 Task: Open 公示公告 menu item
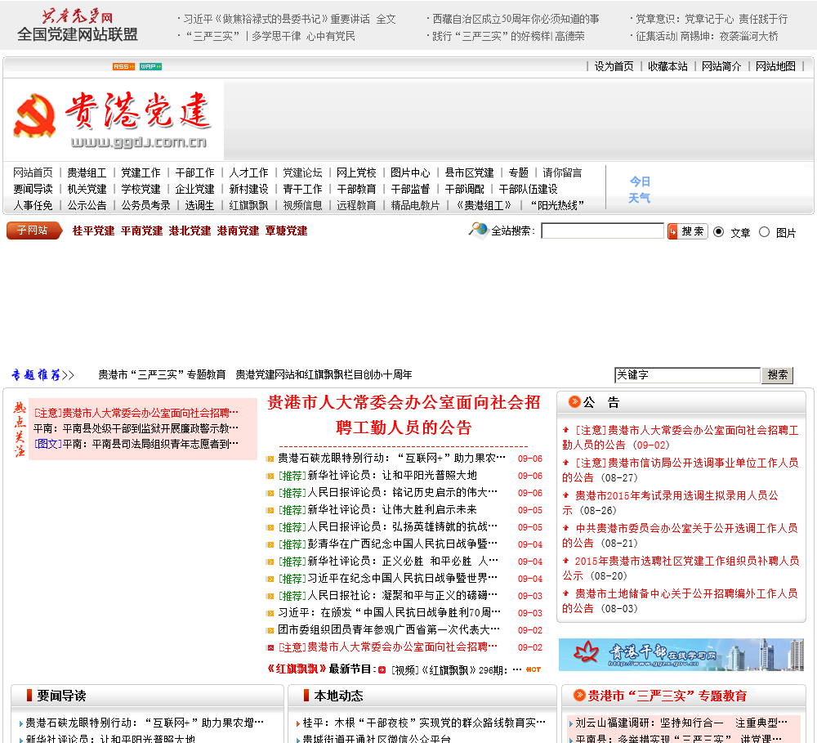[87, 205]
